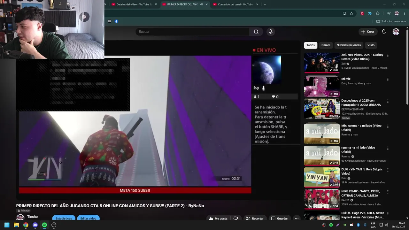This screenshot has height=230, width=409.
Task: Open volume and network tray icons
Action: [384, 225]
